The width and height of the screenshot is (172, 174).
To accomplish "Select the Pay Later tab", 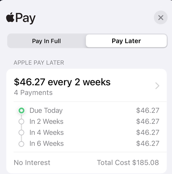I will (x=126, y=41).
